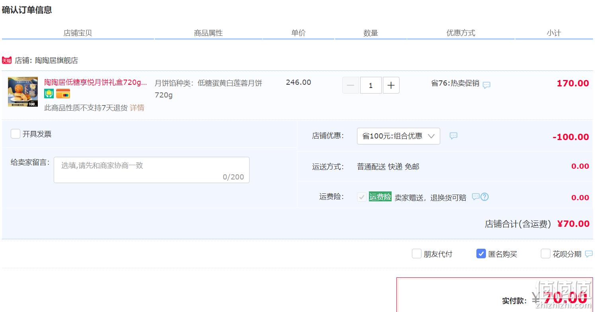Viewport: 595px width, 312px height.
Task: Click the green 运费险 tag
Action: click(x=380, y=197)
